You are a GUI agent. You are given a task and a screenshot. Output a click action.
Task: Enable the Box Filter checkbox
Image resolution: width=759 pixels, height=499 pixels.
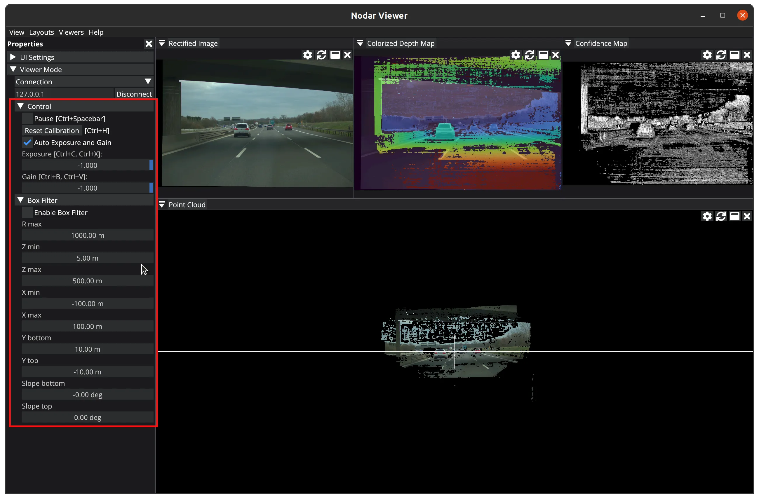point(27,212)
